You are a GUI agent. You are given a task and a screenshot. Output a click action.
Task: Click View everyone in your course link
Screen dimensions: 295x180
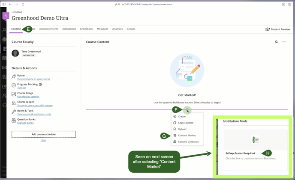coord(33,79)
